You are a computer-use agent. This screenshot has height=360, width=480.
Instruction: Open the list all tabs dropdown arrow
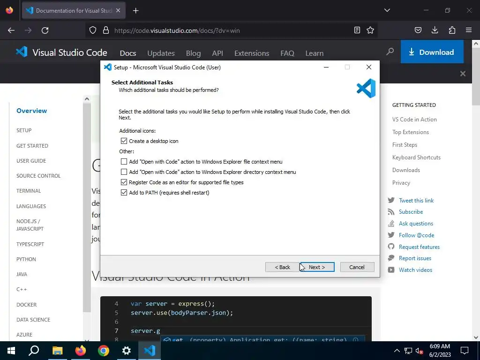(387, 10)
